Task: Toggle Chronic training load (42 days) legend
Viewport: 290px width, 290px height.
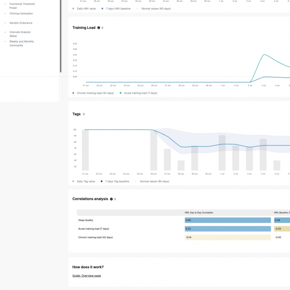Action: (93, 93)
